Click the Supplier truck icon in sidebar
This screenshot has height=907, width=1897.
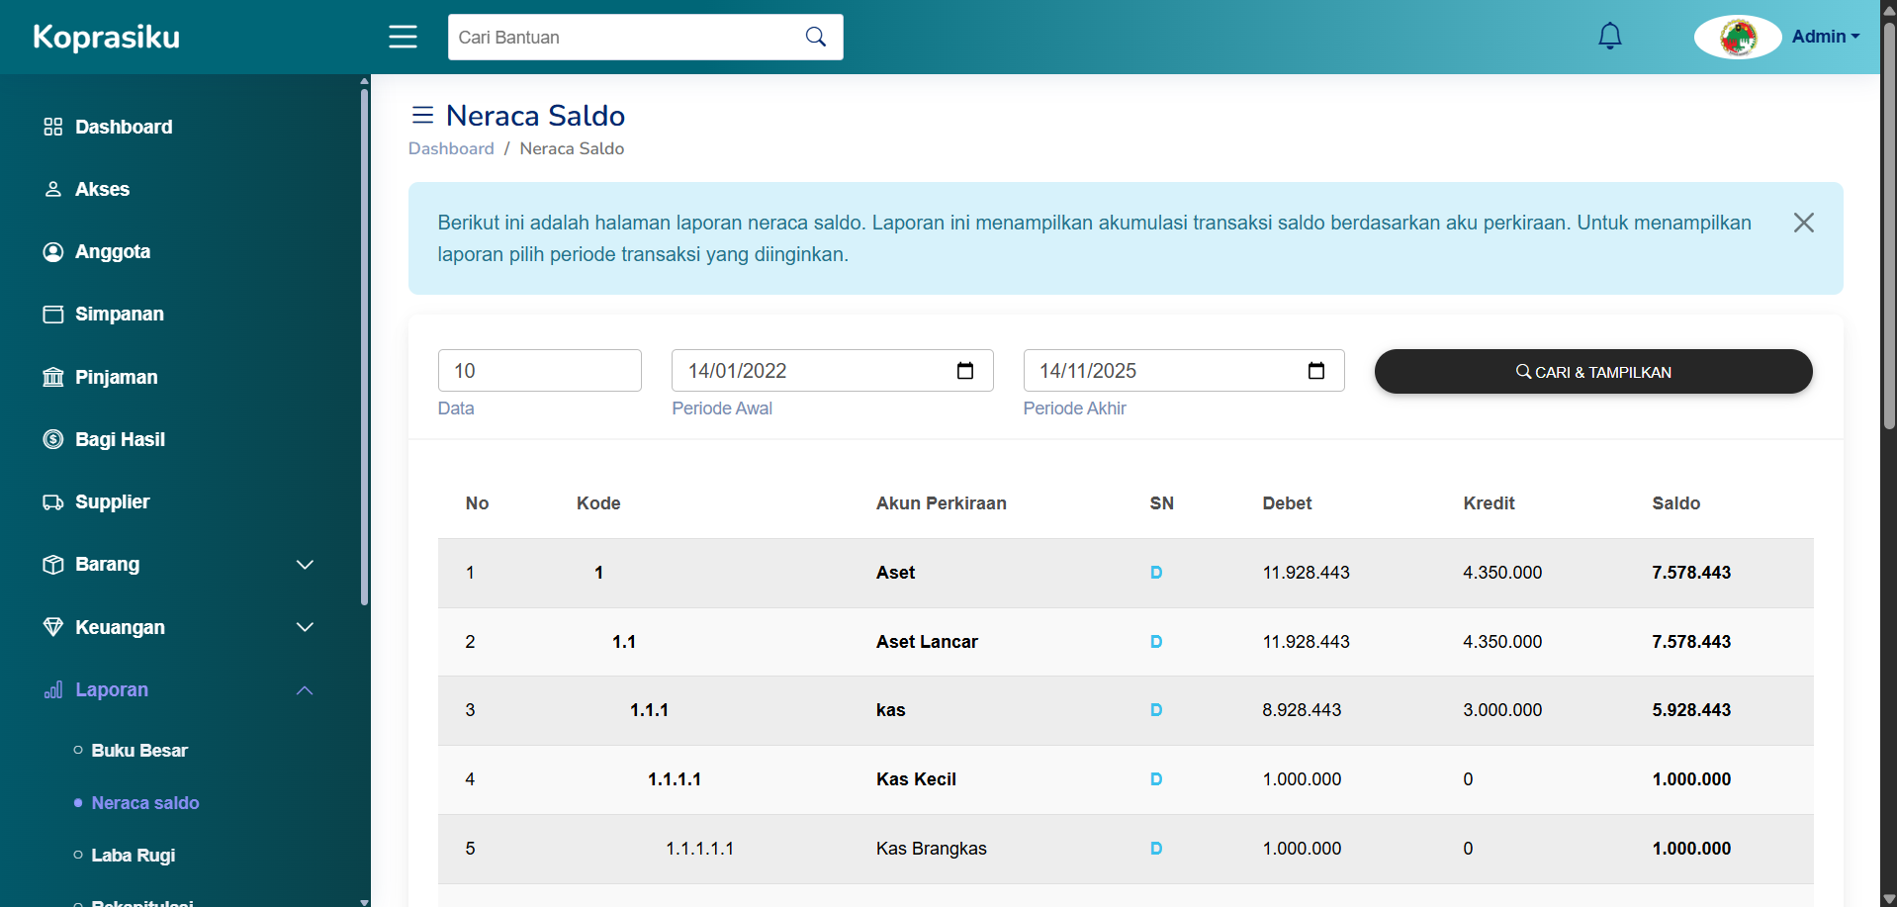pyautogui.click(x=53, y=502)
